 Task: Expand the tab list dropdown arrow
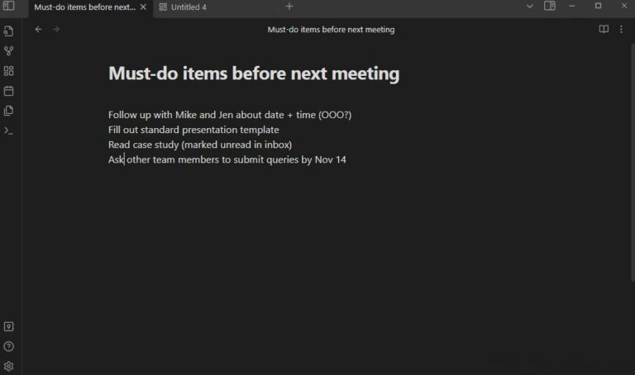coord(529,6)
